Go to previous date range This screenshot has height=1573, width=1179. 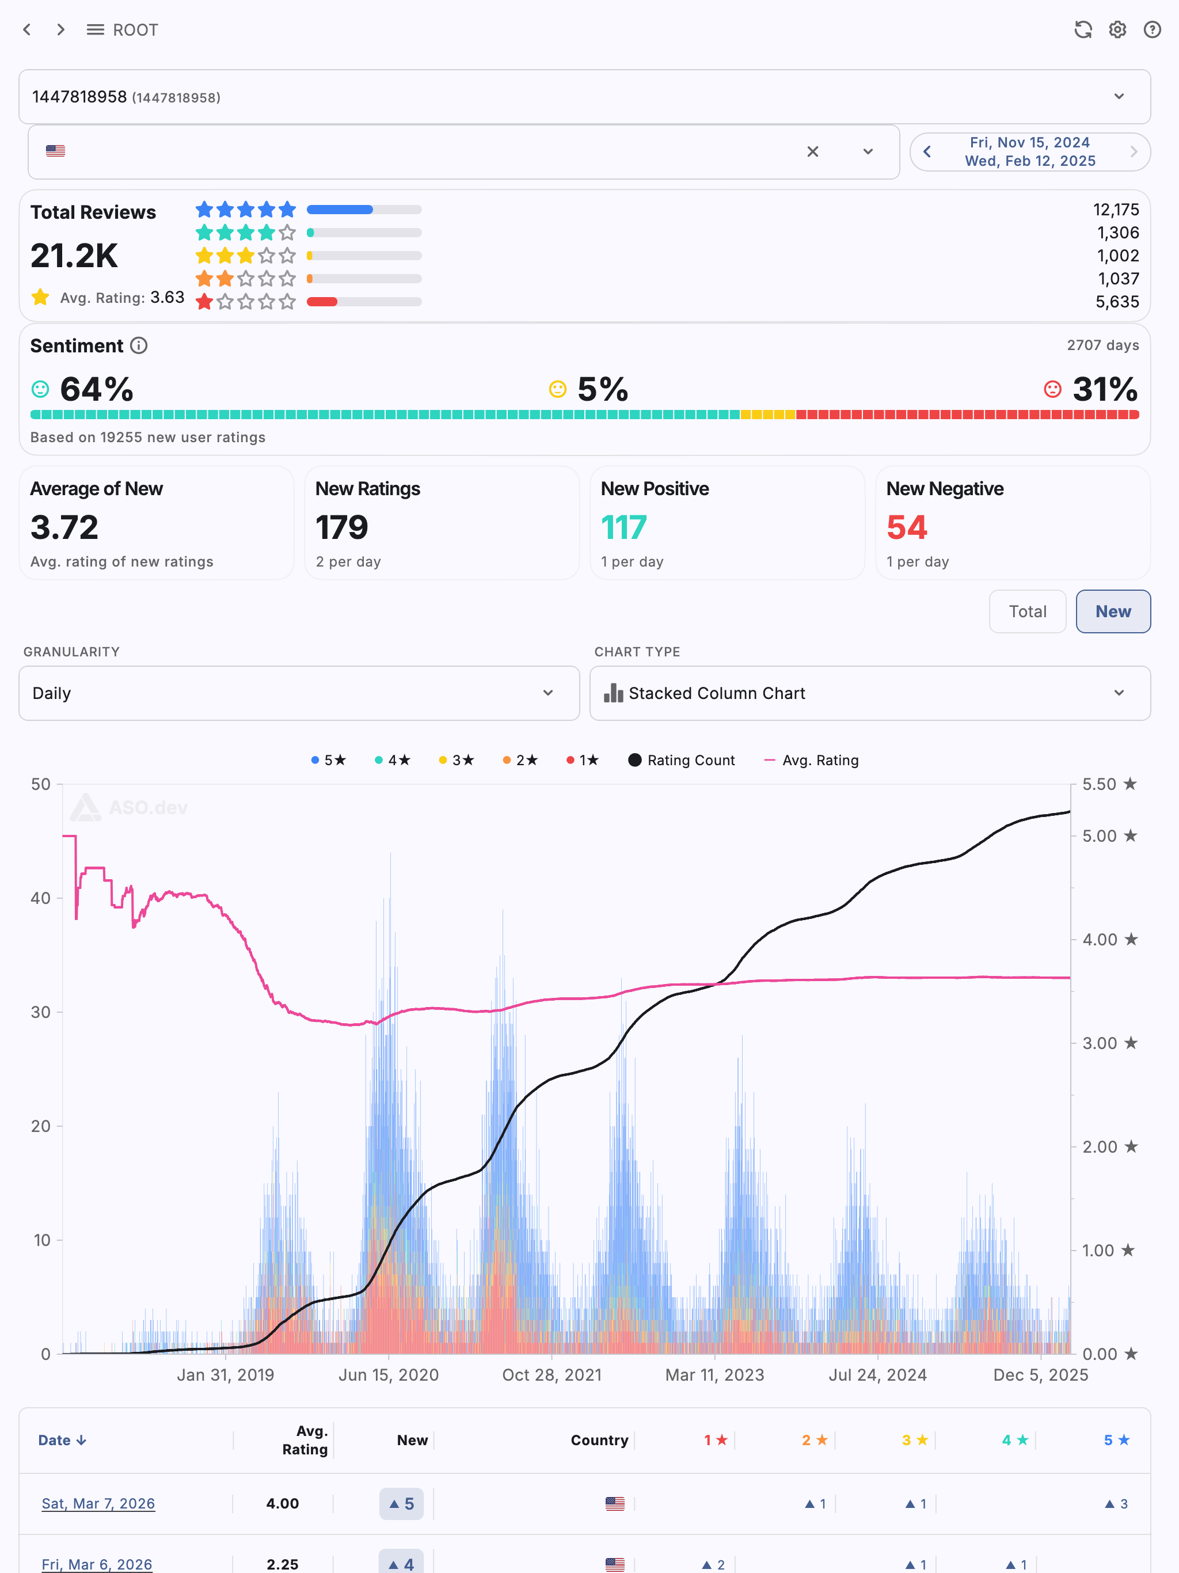(926, 151)
